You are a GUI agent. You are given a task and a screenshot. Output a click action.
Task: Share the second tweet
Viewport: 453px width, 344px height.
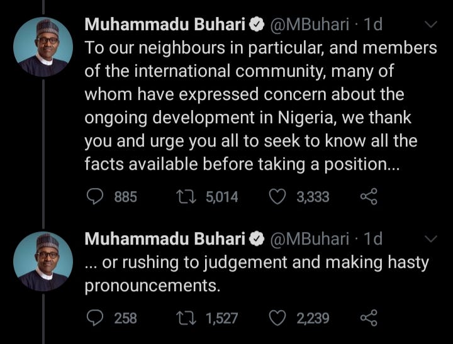[369, 318]
